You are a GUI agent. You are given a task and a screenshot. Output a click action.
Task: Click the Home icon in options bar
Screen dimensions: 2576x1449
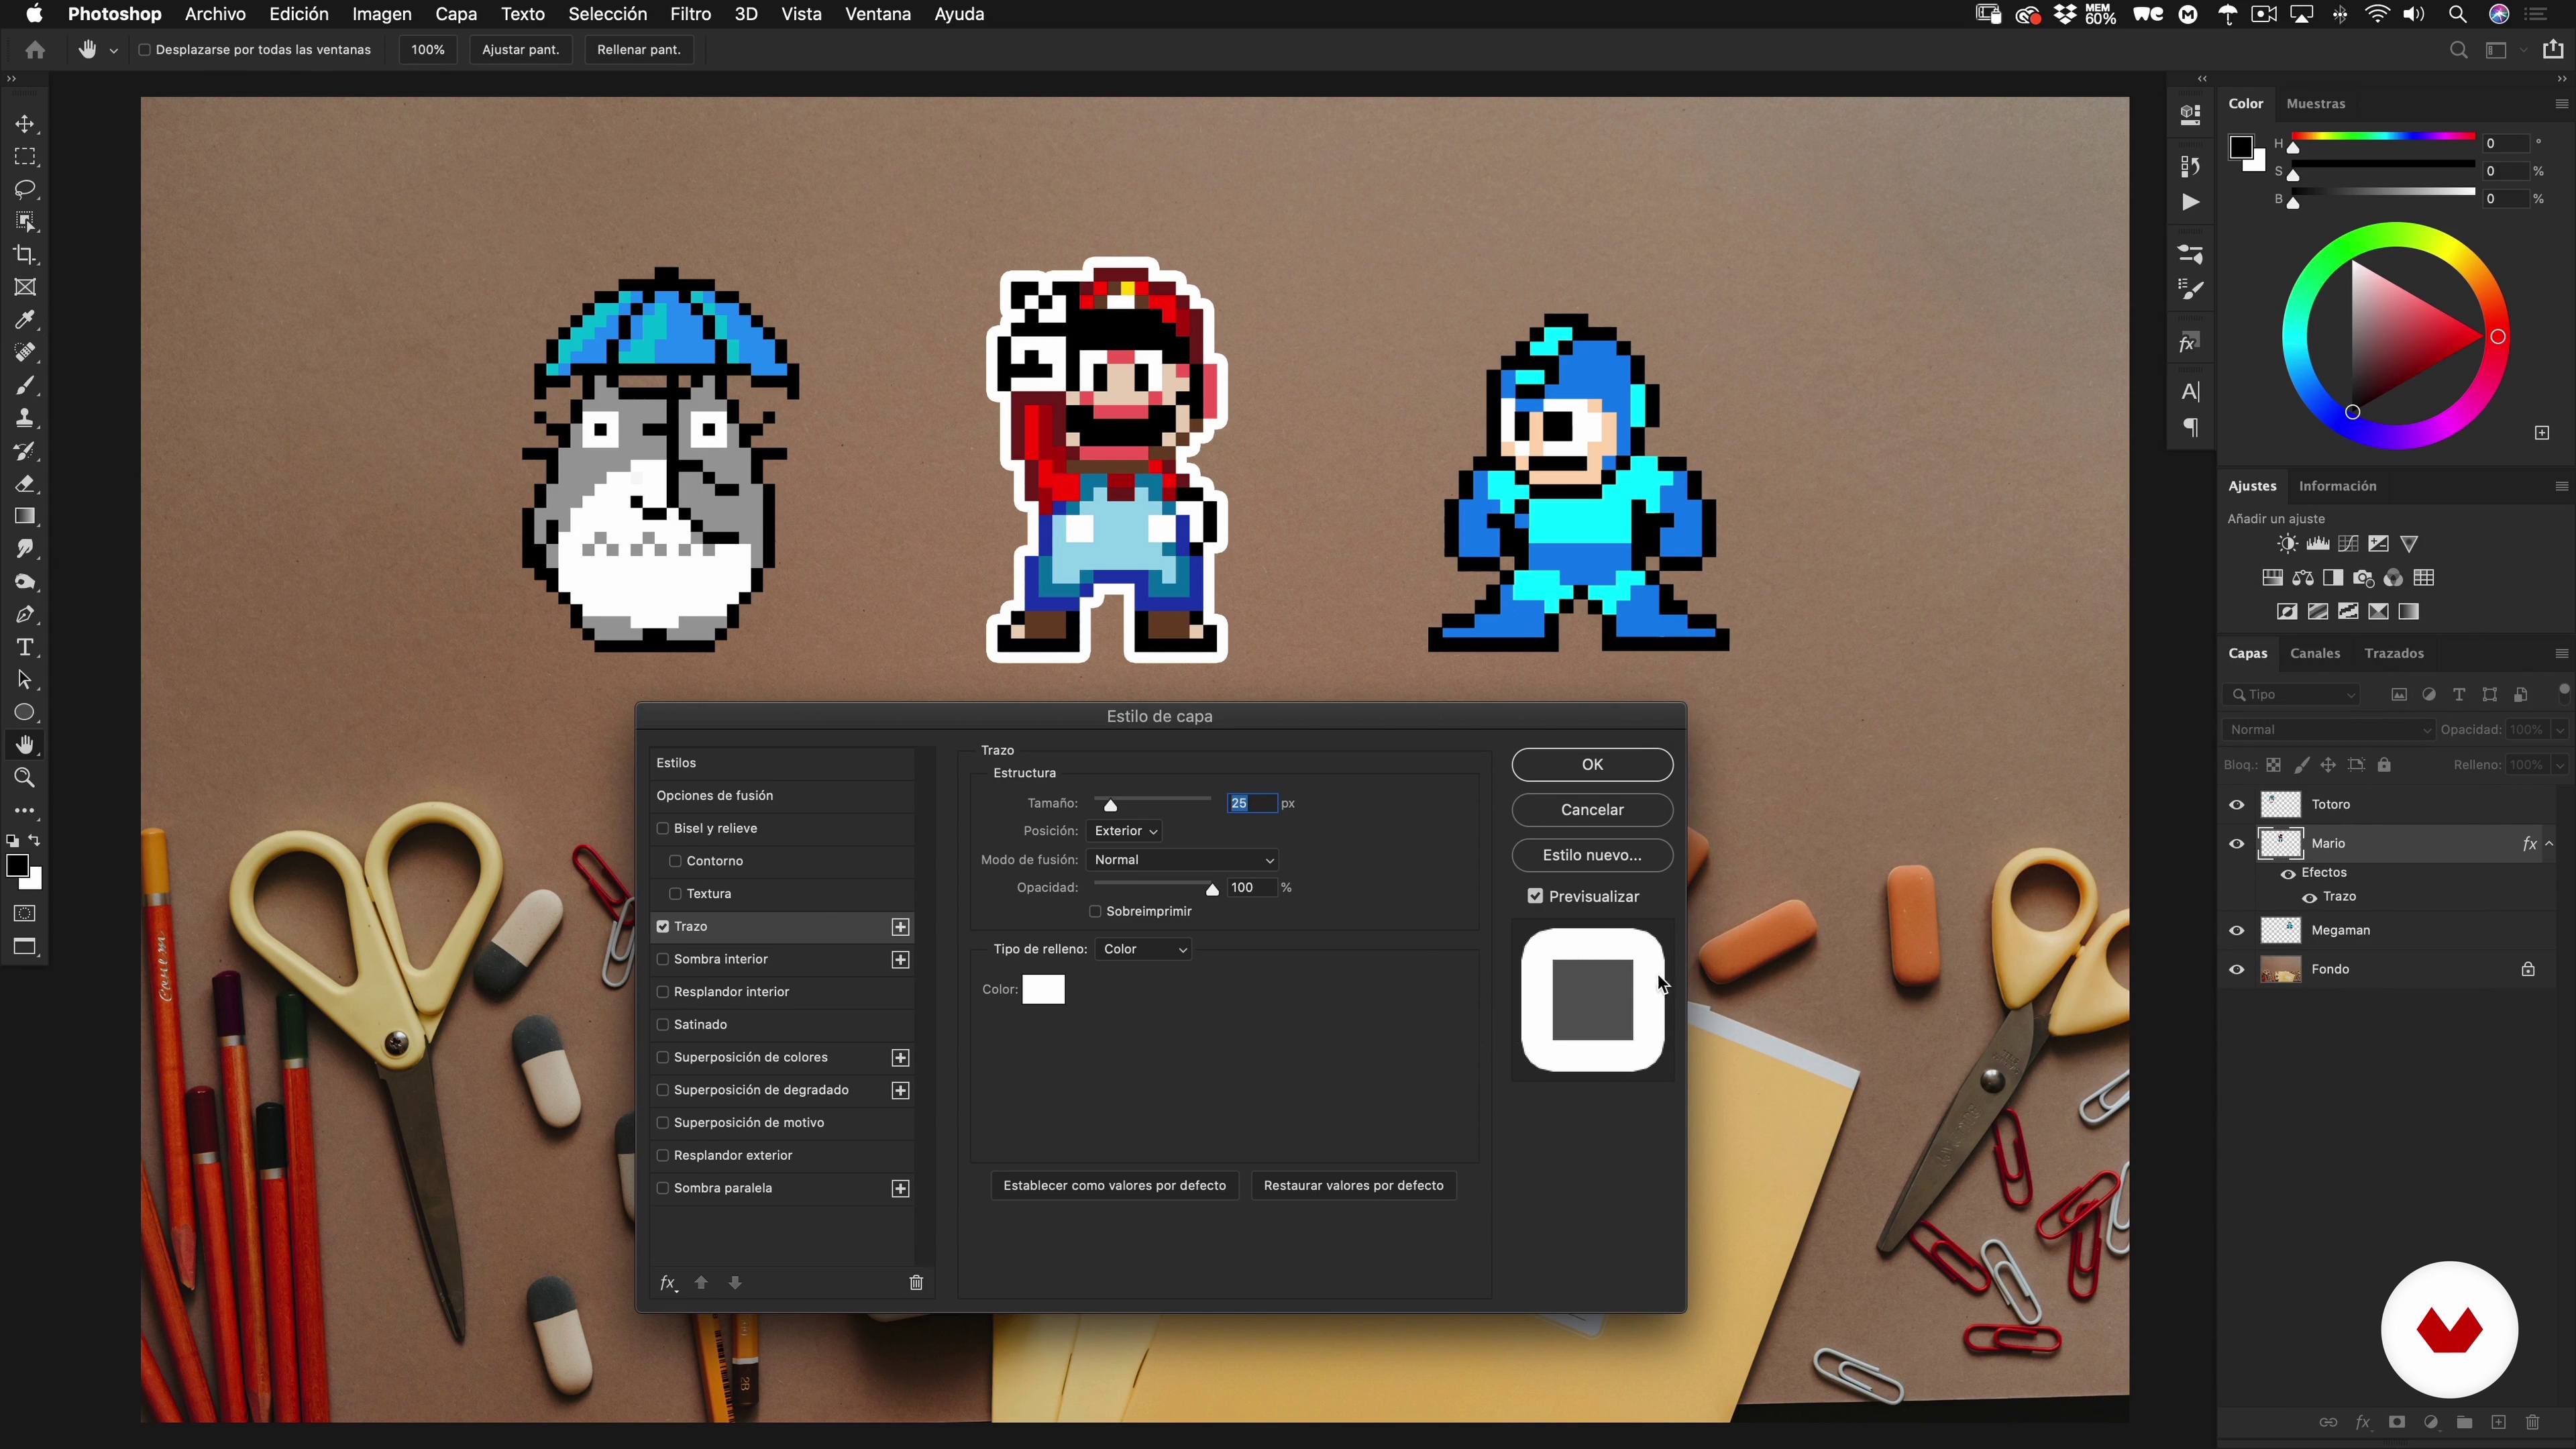pos(35,50)
